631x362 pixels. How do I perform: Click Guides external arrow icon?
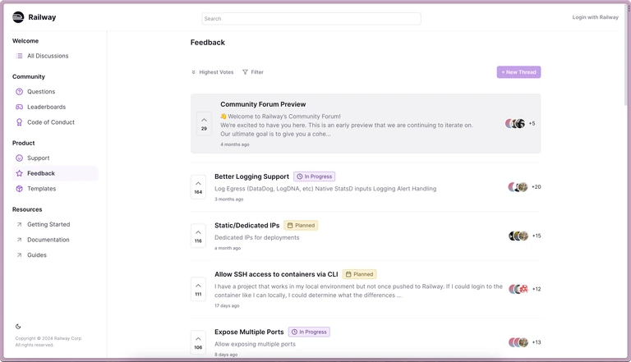point(19,255)
